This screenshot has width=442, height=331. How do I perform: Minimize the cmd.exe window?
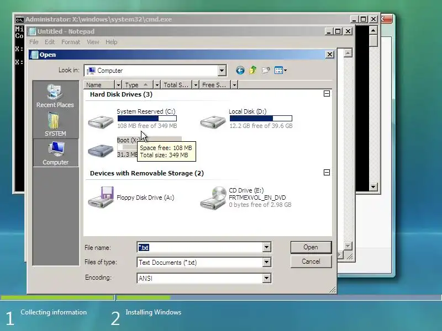(354, 19)
